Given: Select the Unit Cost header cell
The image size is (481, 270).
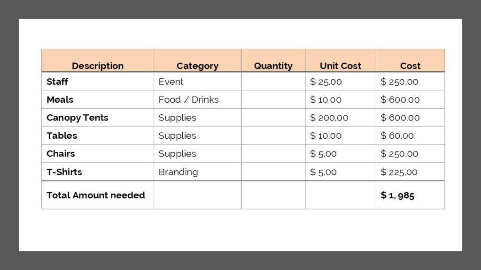Looking at the screenshot, I should [341, 60].
